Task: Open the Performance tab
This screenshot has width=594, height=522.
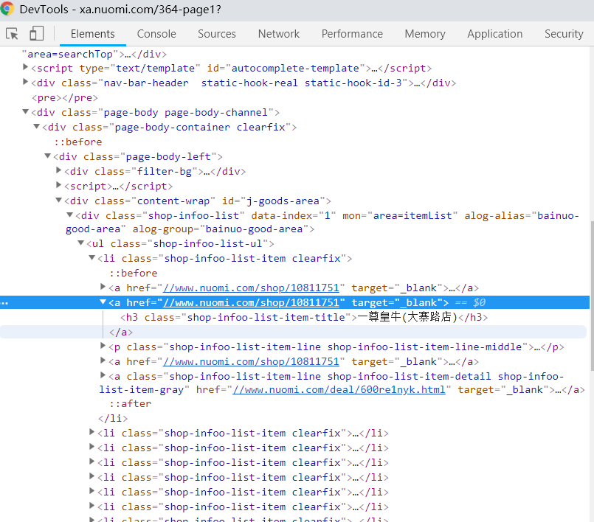Action: tap(352, 34)
